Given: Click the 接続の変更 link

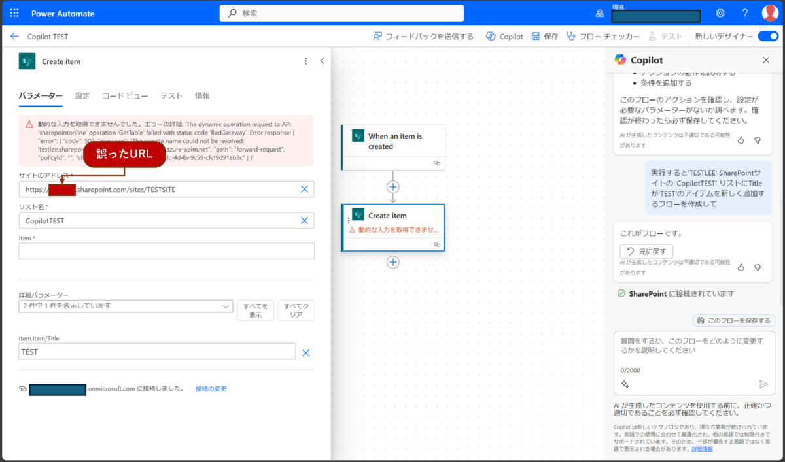Looking at the screenshot, I should point(211,389).
